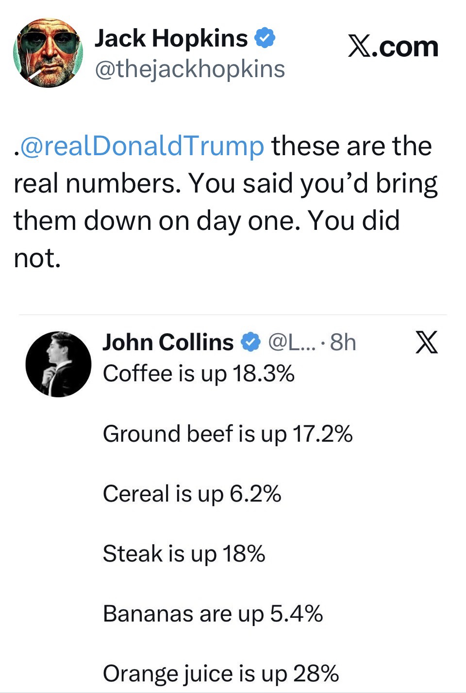Click the 8h timestamp
This screenshot has width=466, height=693.
pyautogui.click(x=343, y=342)
